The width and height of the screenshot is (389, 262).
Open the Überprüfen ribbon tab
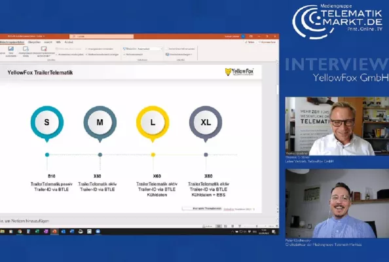(34, 42)
